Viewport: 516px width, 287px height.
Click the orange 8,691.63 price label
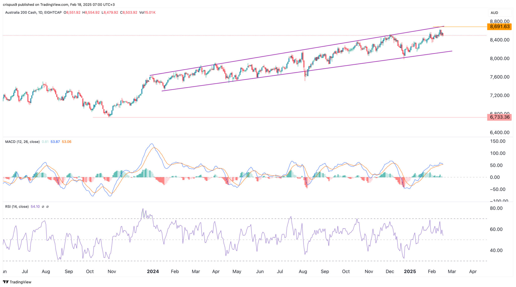(x=499, y=27)
